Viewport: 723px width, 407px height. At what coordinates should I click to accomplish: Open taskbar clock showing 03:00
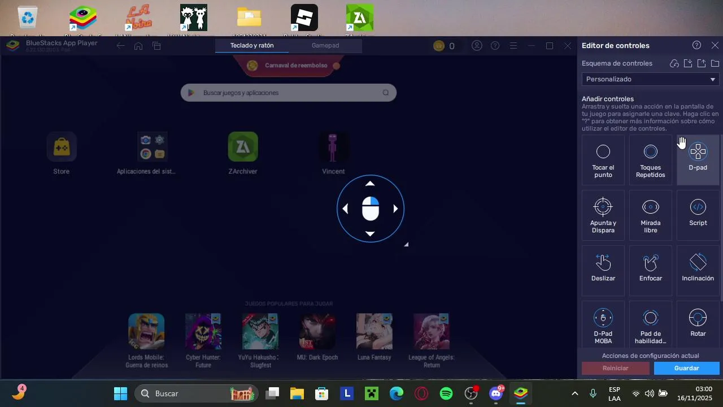696,393
